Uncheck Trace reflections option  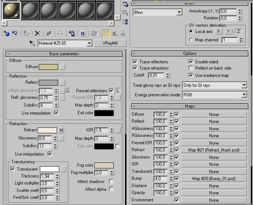[x=135, y=62]
